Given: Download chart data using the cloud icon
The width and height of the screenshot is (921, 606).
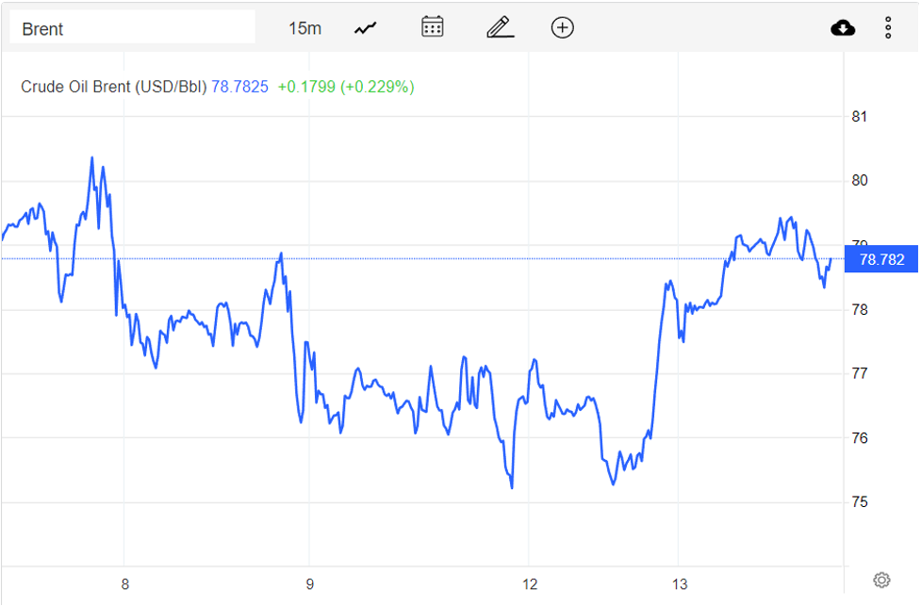Looking at the screenshot, I should point(843,27).
